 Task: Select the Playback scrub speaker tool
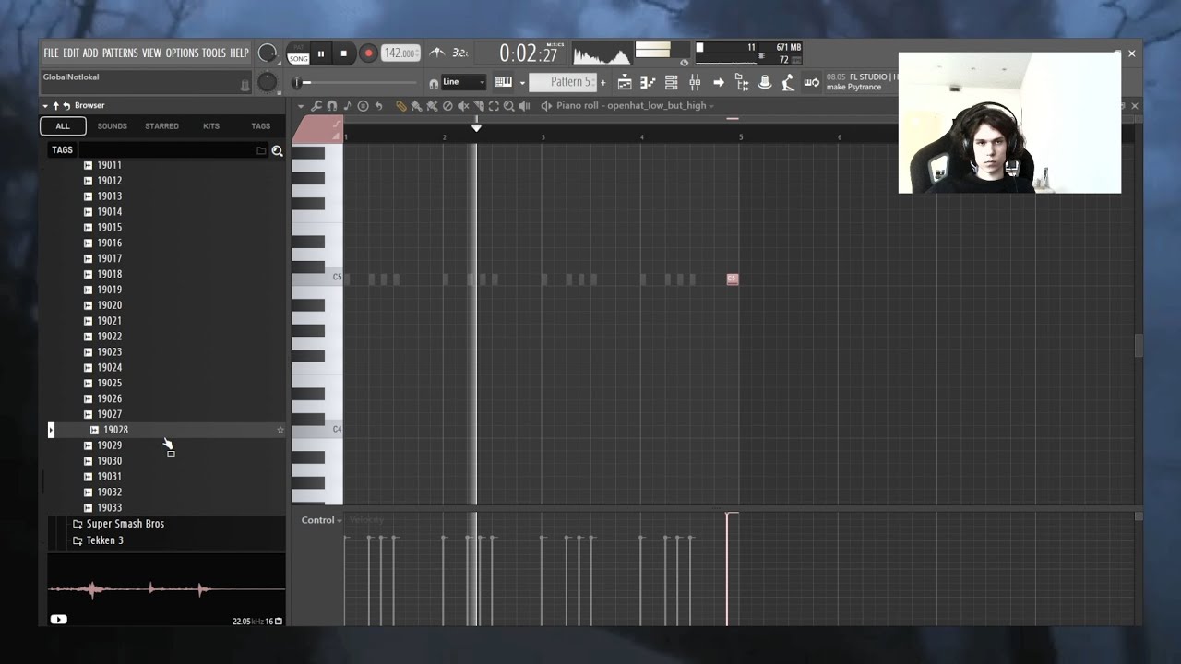[x=524, y=106]
